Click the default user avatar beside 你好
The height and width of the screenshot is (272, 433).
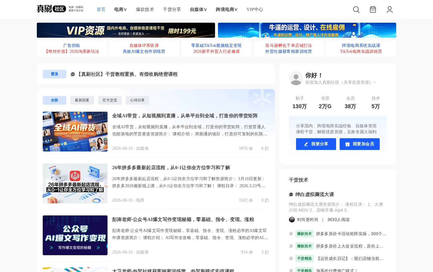point(296,78)
